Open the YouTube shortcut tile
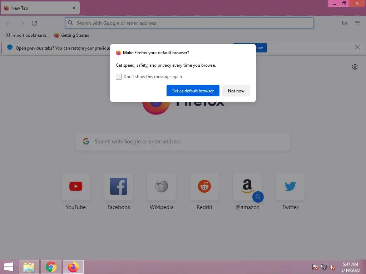Image resolution: width=366 pixels, height=274 pixels. [x=76, y=186]
